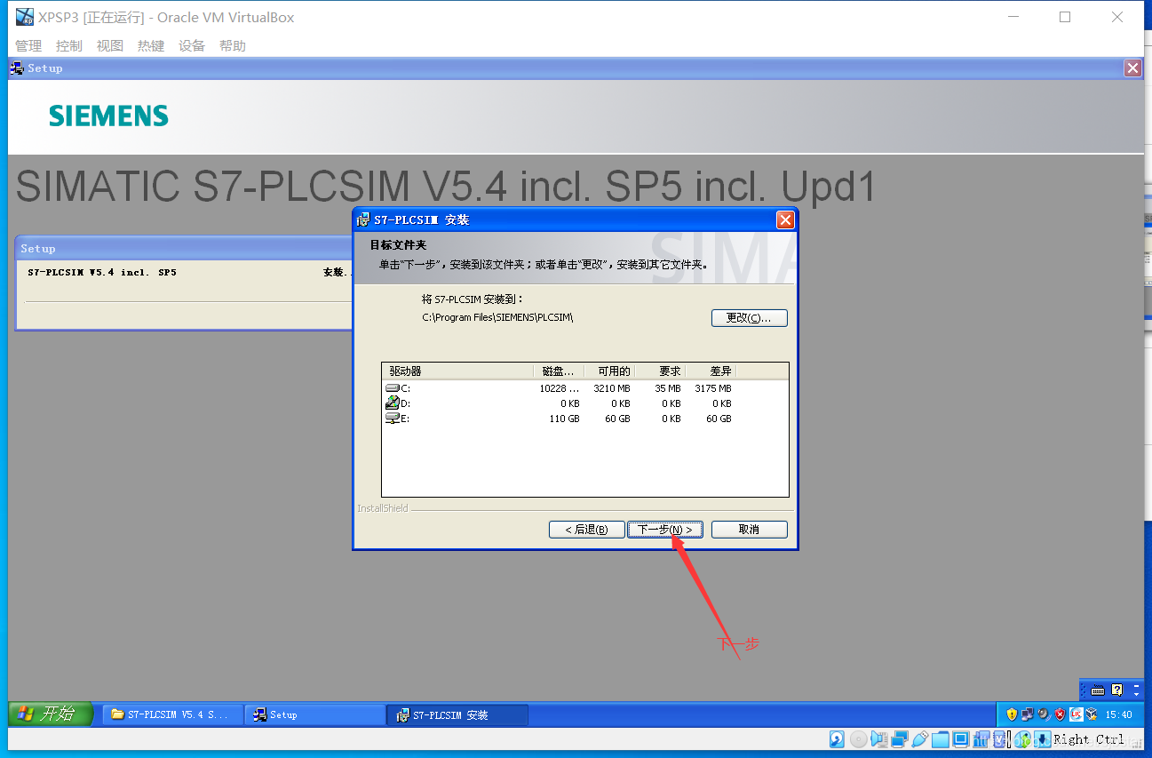
Task: Click the red shield security alert tray icon
Action: click(1060, 714)
